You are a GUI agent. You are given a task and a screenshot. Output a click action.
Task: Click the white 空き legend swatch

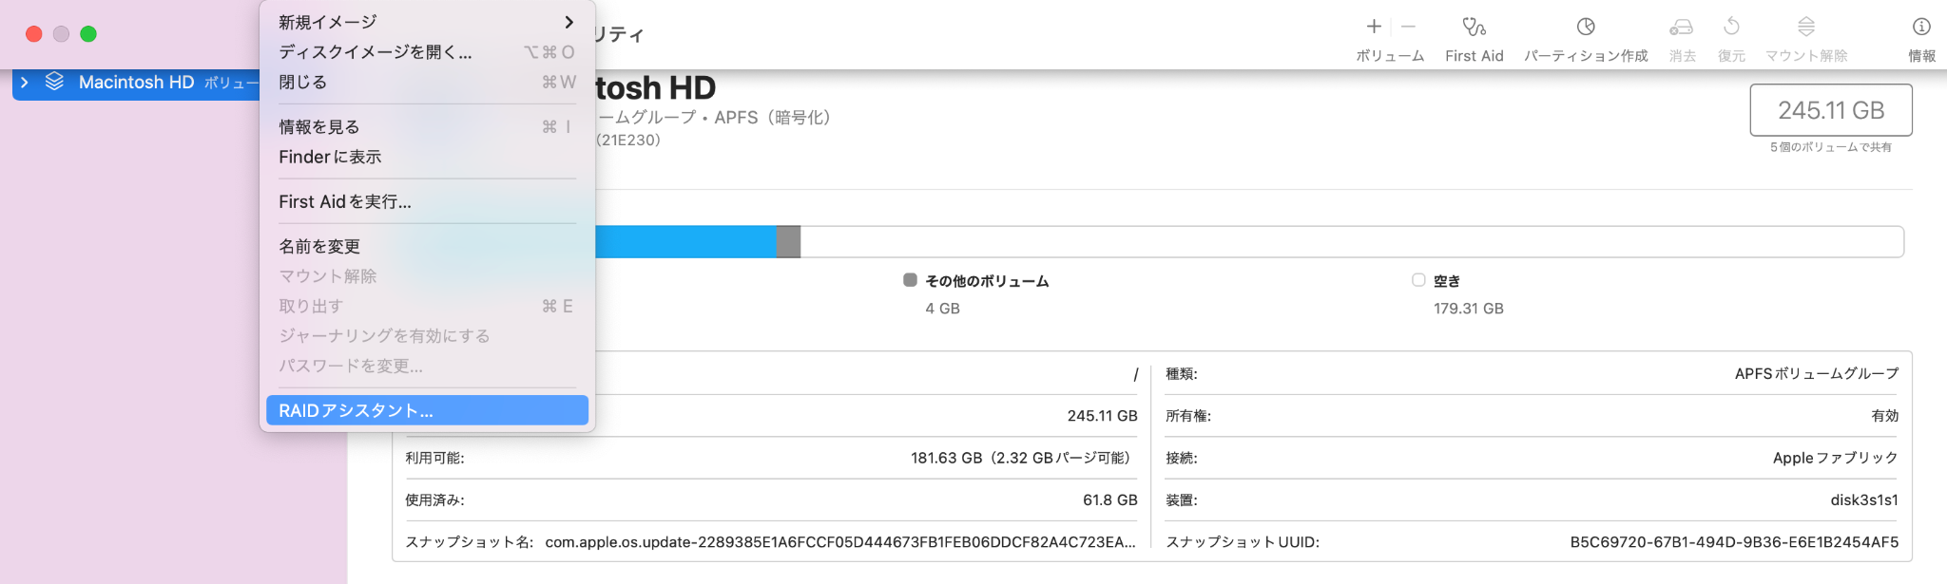[1418, 280]
